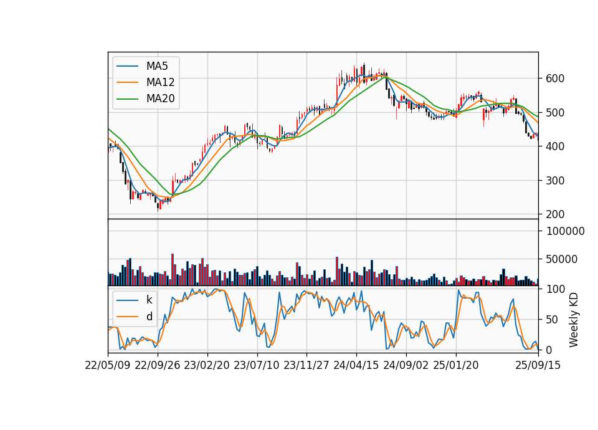Click the 22/09/26 date tick label
The width and height of the screenshot is (598, 430).
(158, 365)
